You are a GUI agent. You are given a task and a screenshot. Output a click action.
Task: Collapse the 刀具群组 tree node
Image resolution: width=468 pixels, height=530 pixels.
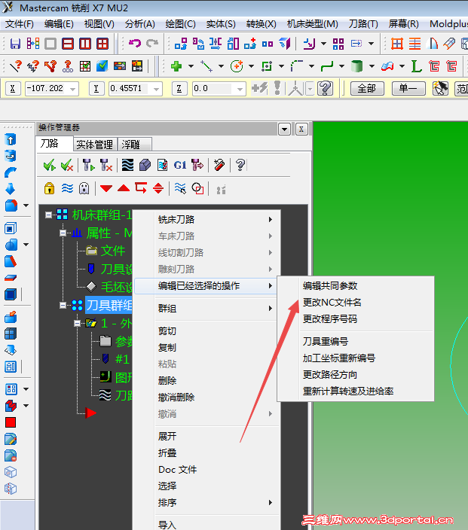[x=63, y=305]
